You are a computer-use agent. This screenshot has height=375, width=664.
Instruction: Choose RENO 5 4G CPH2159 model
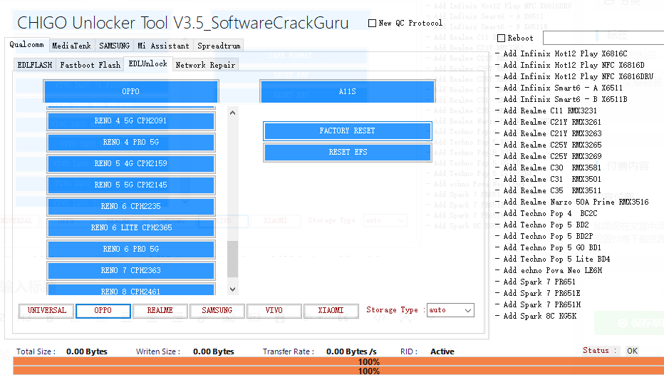click(130, 163)
